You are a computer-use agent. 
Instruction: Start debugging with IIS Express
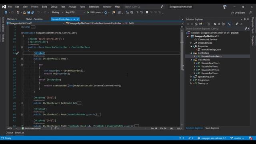(x=94, y=12)
